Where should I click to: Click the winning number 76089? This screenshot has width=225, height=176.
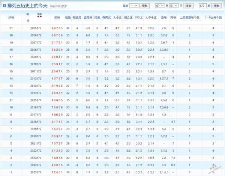(x=57, y=107)
